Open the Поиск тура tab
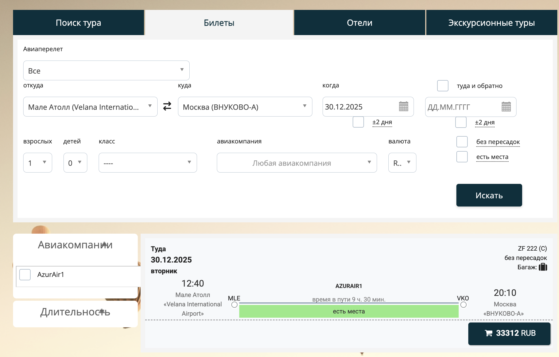 [79, 23]
